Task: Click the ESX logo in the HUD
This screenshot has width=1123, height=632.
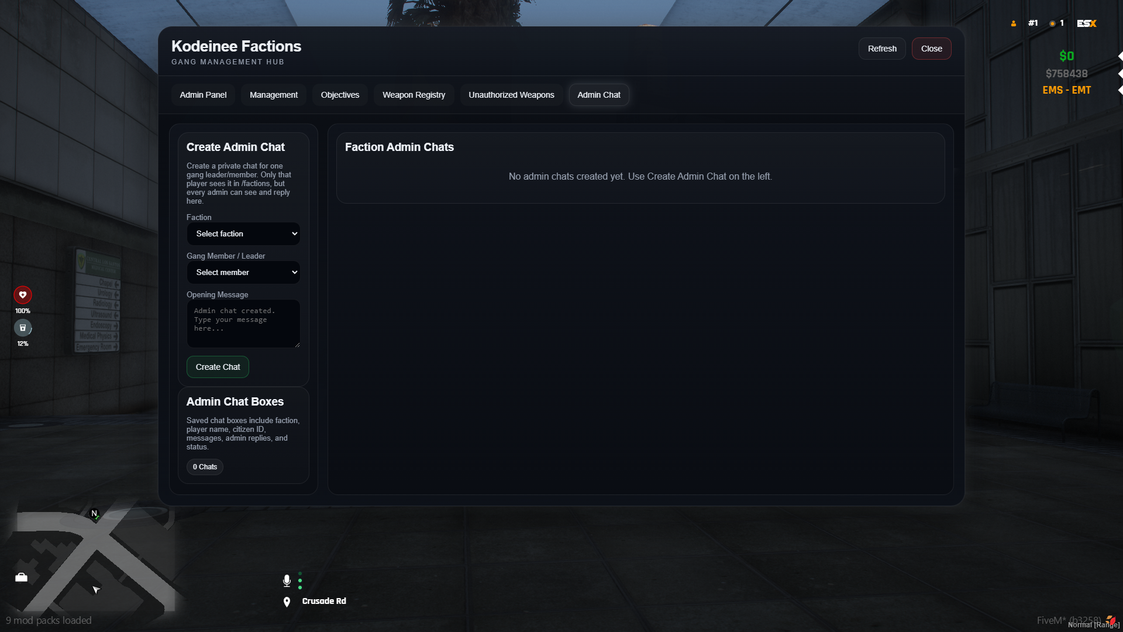Action: tap(1087, 23)
